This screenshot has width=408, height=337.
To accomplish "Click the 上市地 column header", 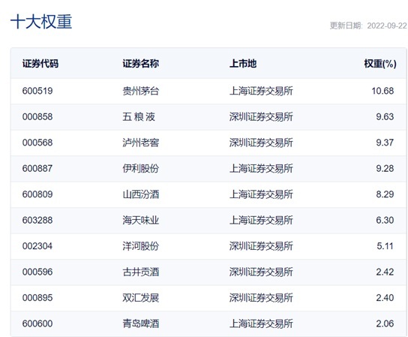I will point(243,64).
